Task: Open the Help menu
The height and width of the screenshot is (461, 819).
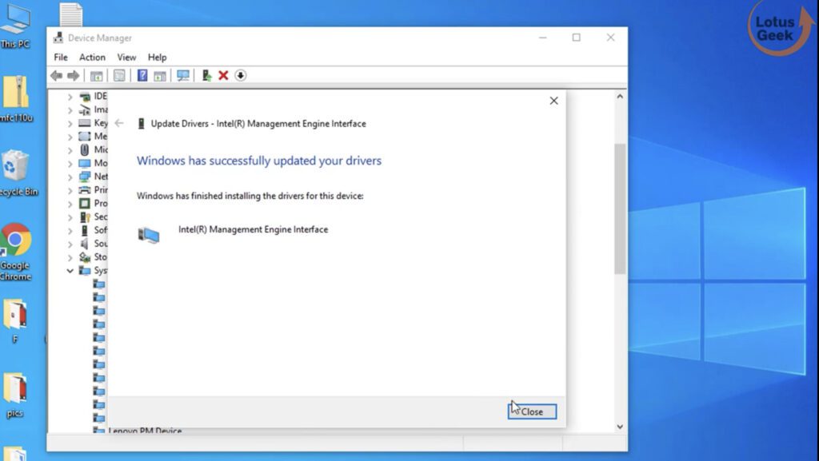Action: [x=157, y=58]
